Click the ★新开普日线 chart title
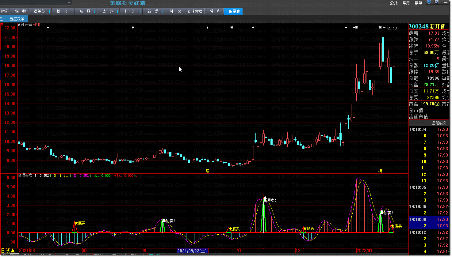 tap(29, 25)
